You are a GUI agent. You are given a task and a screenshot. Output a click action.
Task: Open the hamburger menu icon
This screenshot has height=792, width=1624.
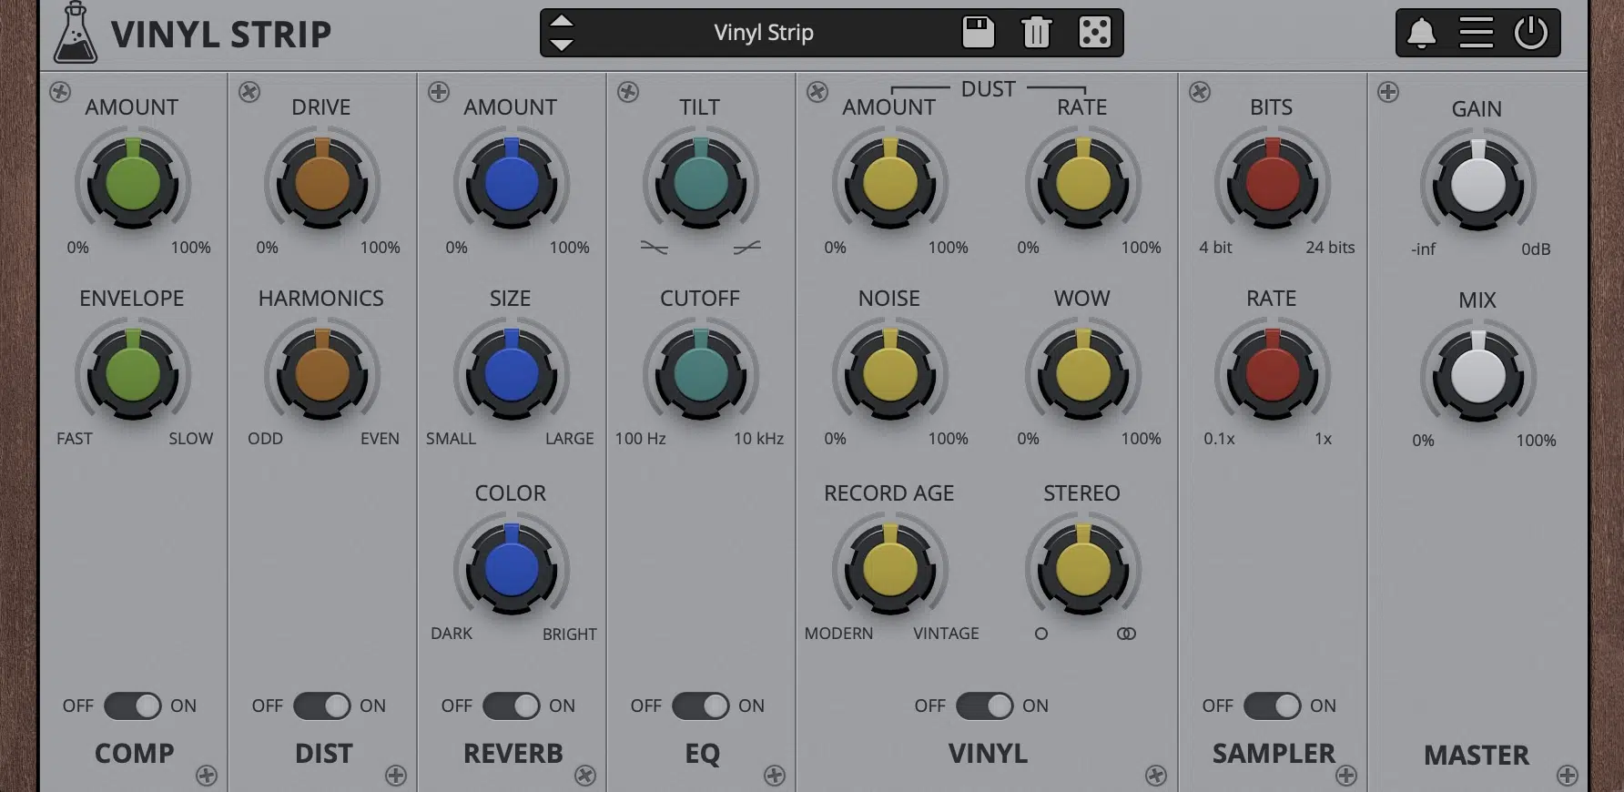coord(1476,33)
